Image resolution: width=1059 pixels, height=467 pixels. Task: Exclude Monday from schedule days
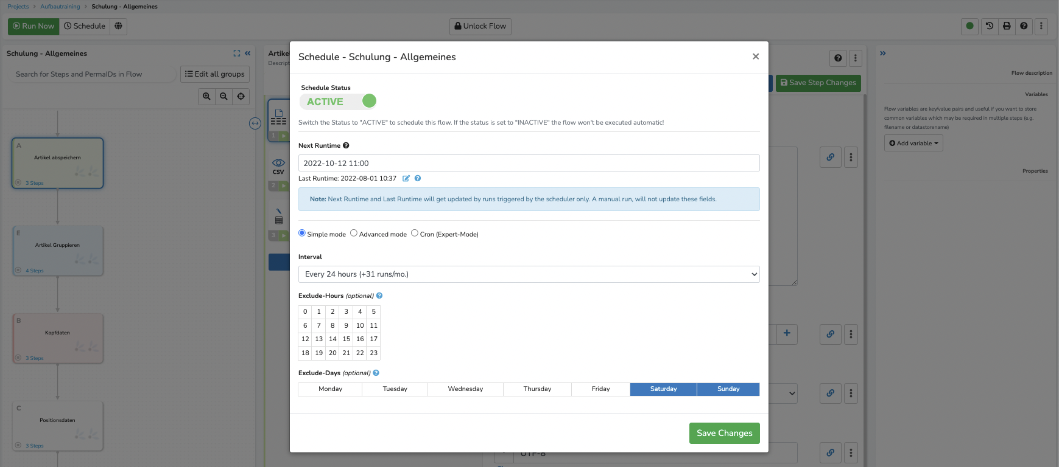330,389
